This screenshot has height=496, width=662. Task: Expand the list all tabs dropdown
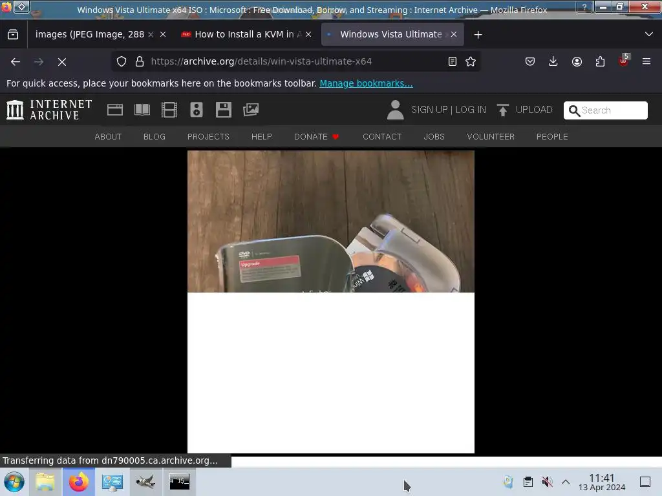(649, 35)
